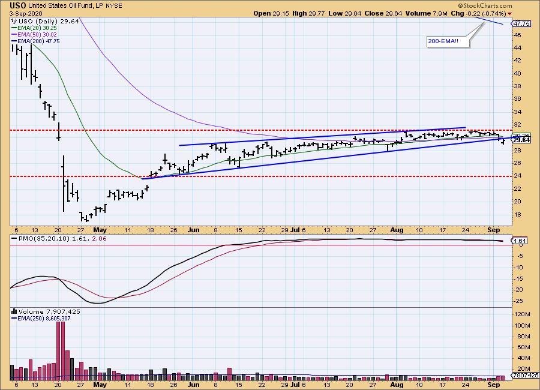540x390 pixels.
Task: Click the Volume 7.9M header value
Action: click(x=427, y=13)
